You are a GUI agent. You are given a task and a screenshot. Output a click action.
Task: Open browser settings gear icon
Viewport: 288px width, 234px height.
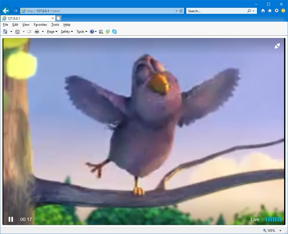(277, 11)
